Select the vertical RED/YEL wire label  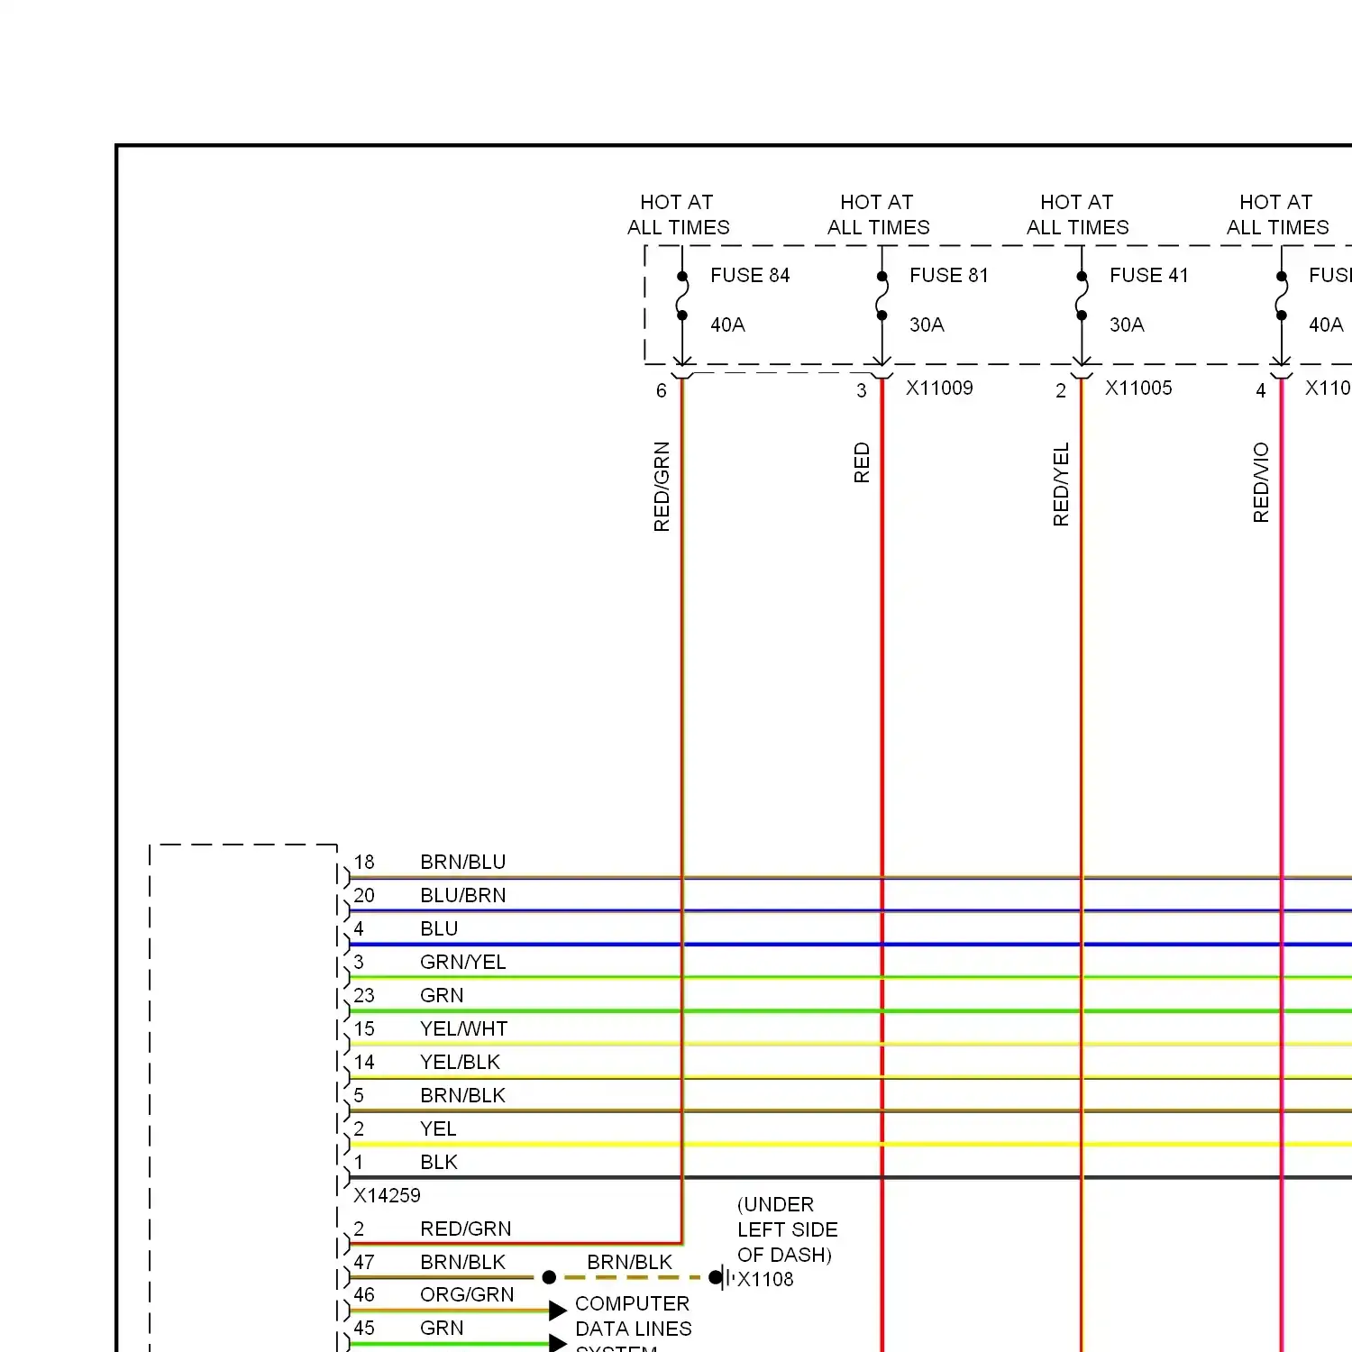pos(1061,484)
